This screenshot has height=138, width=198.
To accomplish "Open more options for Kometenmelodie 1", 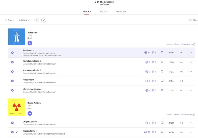I will coord(190,62).
